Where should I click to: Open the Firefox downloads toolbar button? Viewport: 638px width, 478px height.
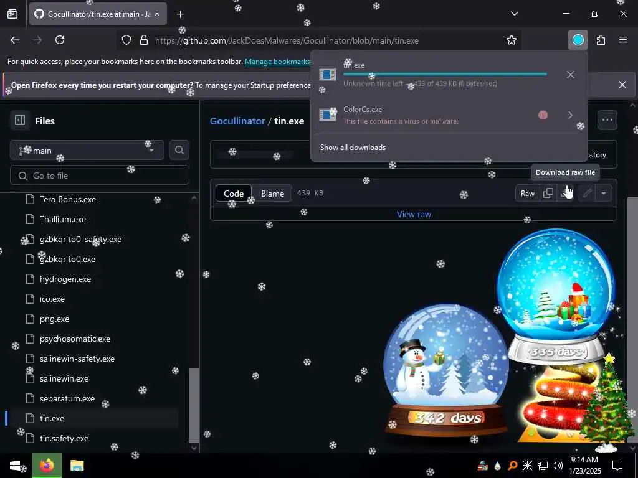tap(578, 40)
